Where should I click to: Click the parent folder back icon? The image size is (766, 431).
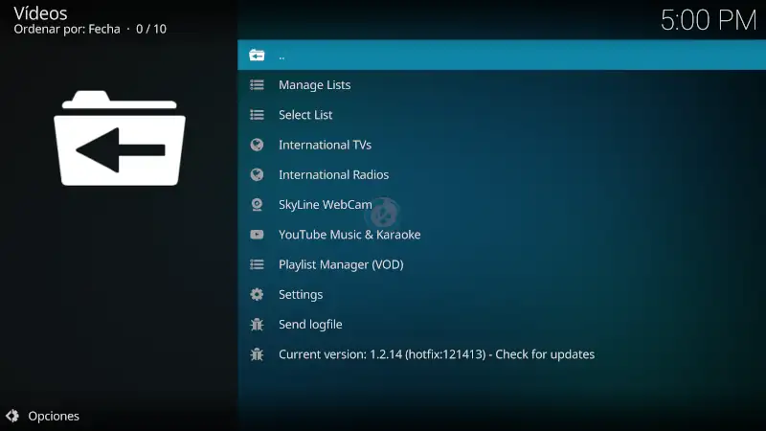click(257, 56)
